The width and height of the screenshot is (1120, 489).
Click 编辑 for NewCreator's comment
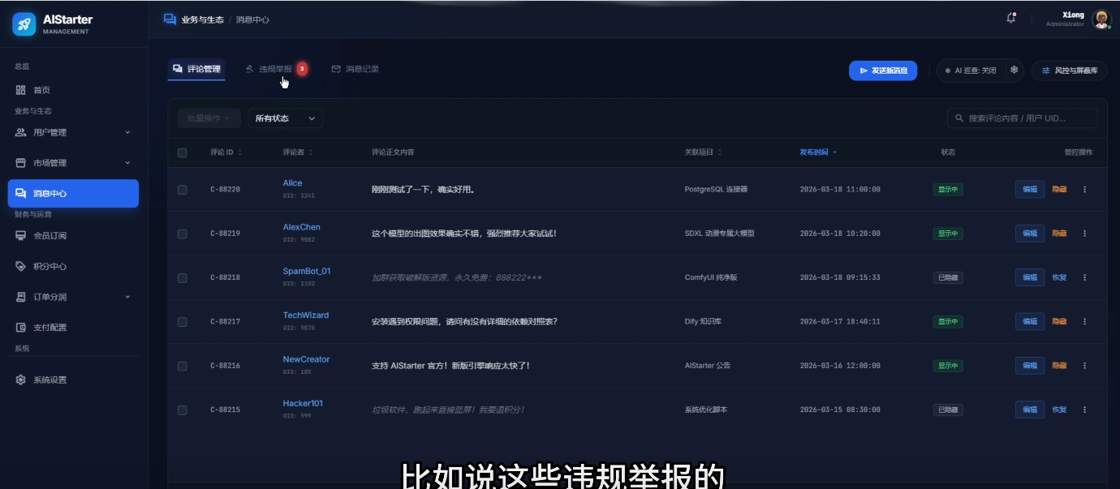[x=1030, y=366]
